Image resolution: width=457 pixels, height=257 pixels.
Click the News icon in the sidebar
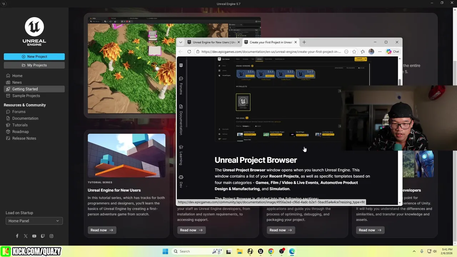click(x=8, y=82)
